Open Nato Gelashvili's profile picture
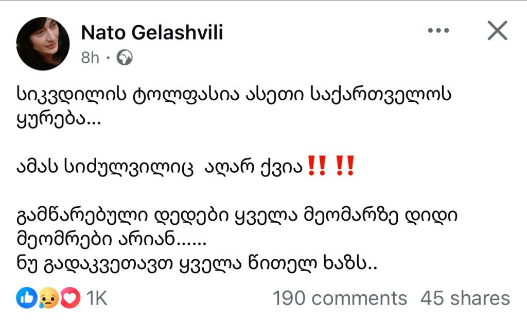 [x=43, y=44]
